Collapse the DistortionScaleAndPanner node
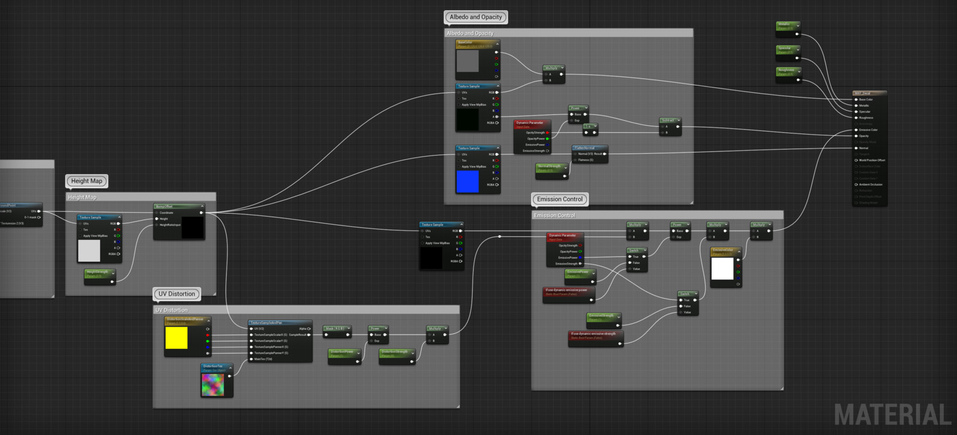 pos(208,320)
